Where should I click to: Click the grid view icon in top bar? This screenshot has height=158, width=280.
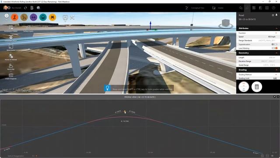[x=267, y=8]
